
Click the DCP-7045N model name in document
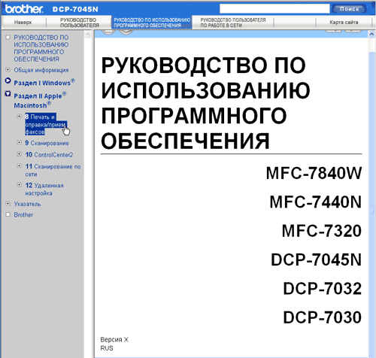tap(317, 259)
